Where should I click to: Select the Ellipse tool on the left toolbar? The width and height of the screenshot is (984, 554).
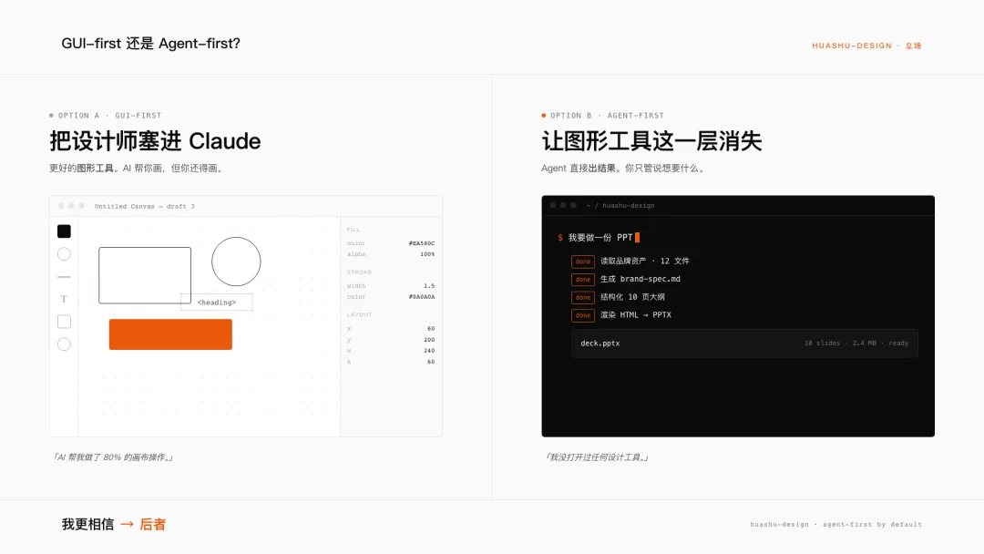64,253
